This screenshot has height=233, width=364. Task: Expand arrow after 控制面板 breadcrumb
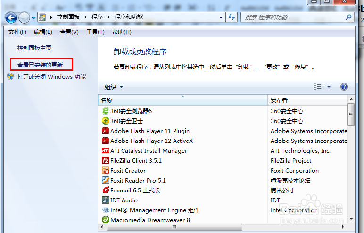(x=86, y=17)
